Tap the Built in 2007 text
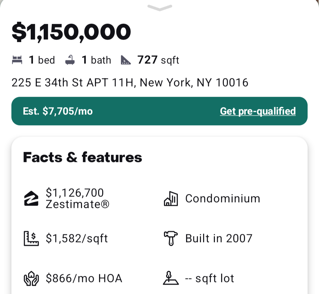 pos(219,239)
